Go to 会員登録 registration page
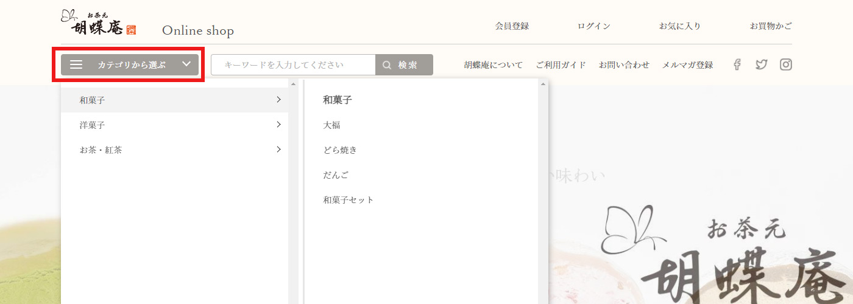This screenshot has width=853, height=304. pos(512,26)
